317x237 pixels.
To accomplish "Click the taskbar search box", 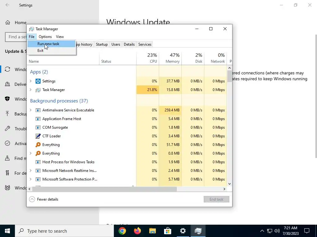I will (64, 231).
